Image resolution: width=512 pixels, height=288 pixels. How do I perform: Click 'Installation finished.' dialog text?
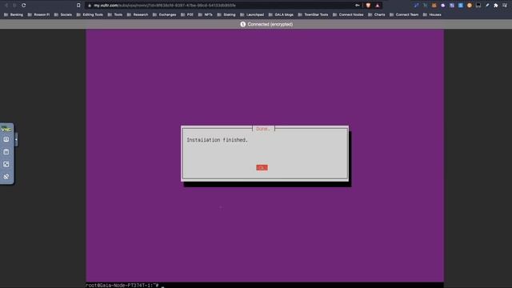[x=217, y=140]
